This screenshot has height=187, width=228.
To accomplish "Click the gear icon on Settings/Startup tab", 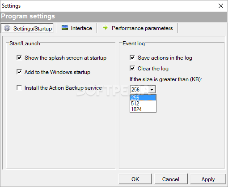I will click(x=7, y=28).
